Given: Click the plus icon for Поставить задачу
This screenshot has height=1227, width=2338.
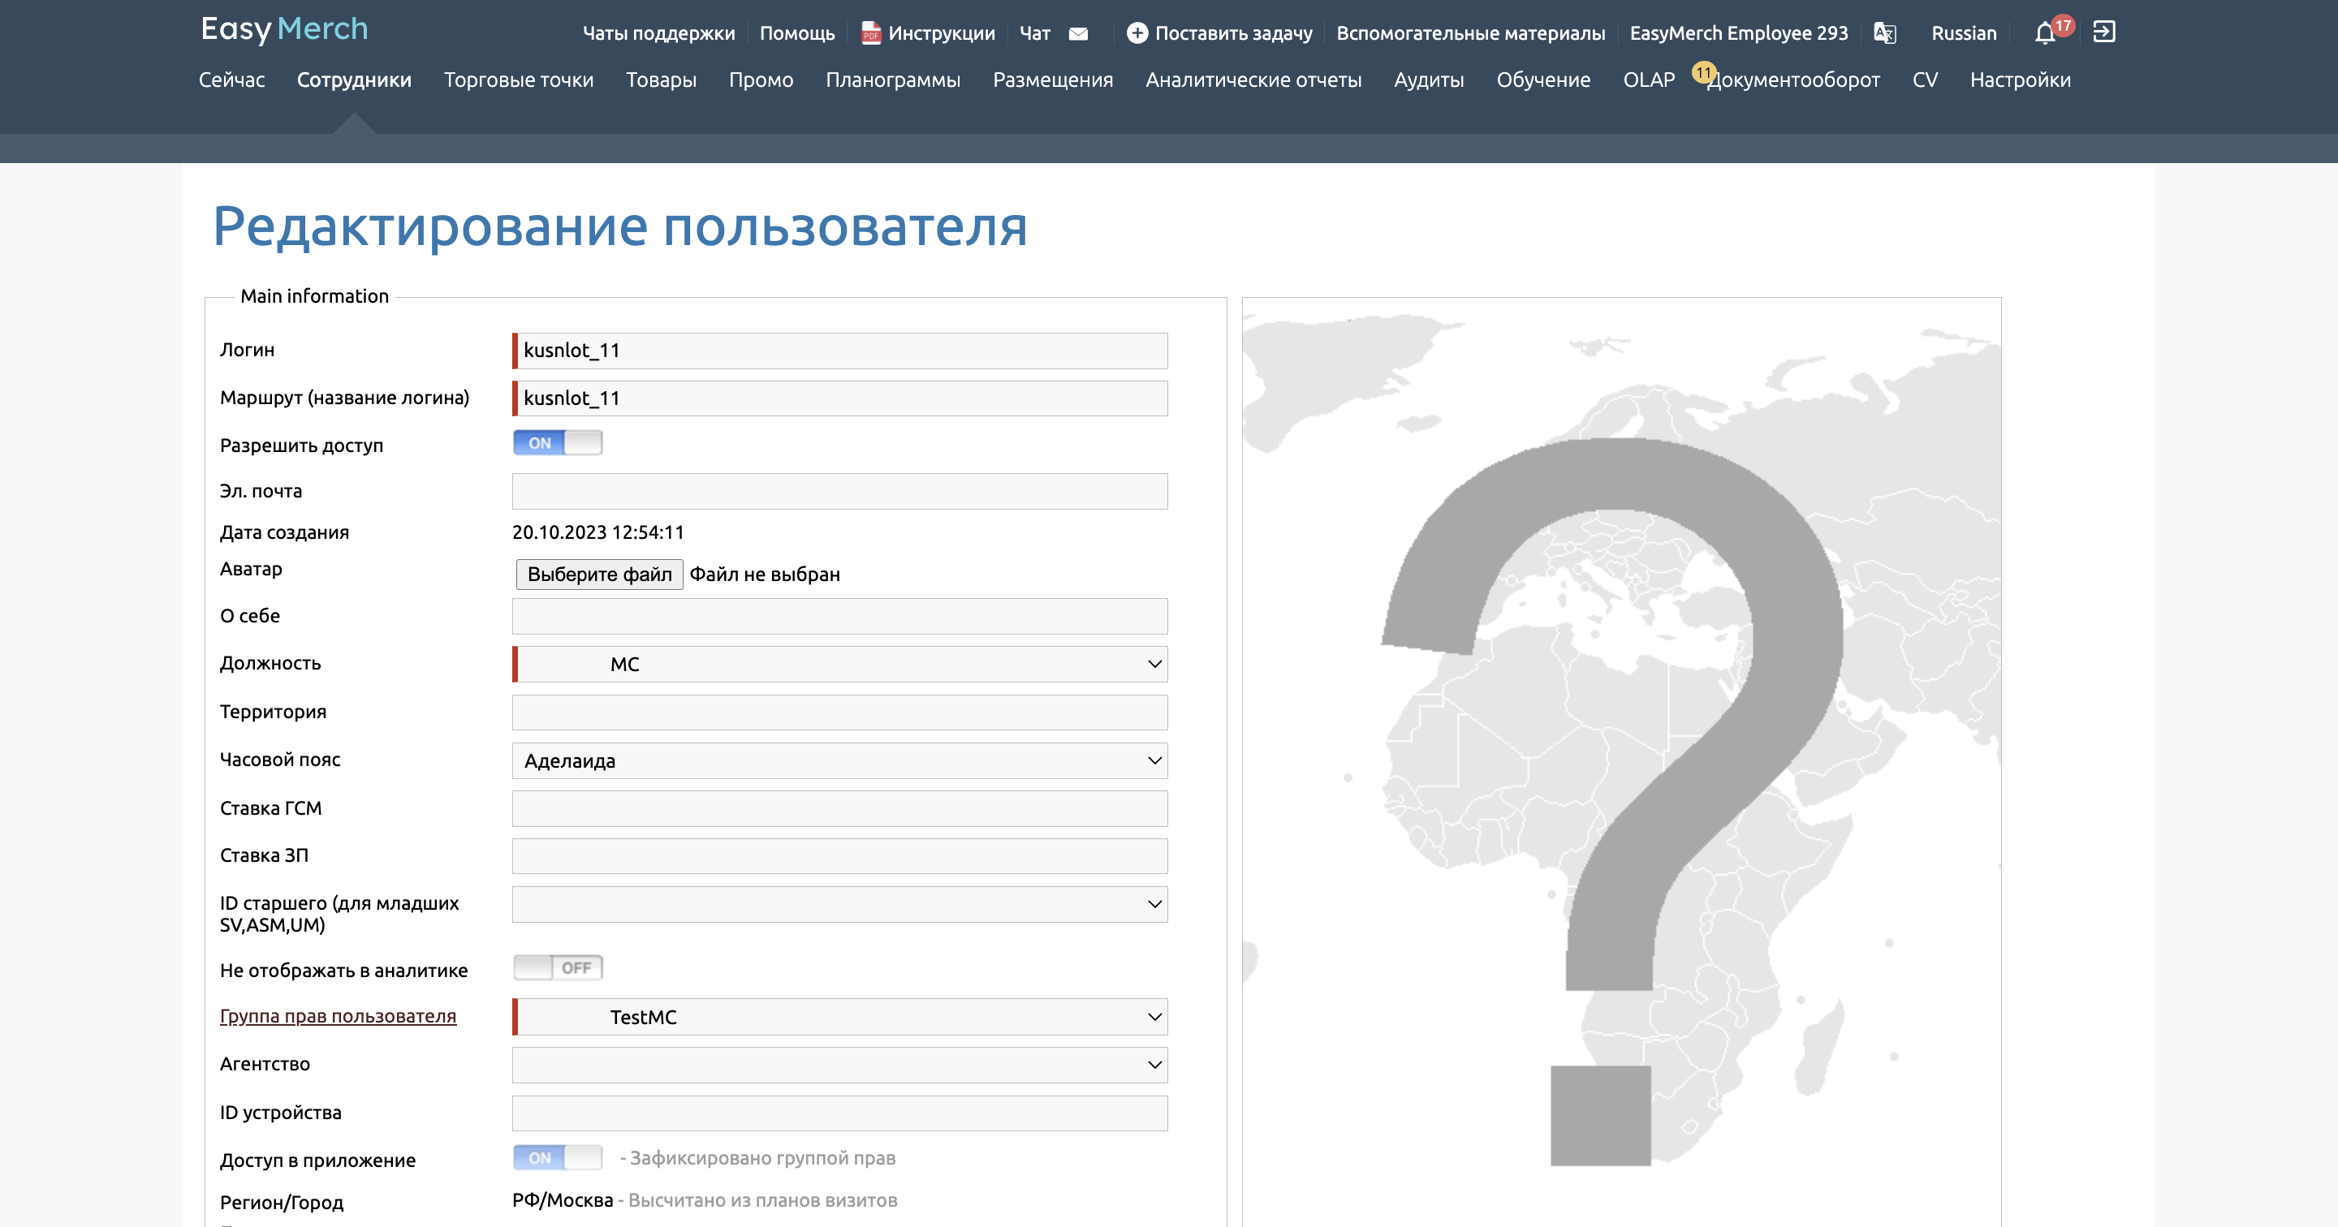Looking at the screenshot, I should click(1137, 33).
